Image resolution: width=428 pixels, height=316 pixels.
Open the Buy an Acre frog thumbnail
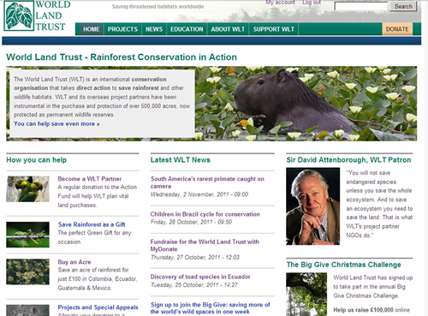tap(27, 271)
